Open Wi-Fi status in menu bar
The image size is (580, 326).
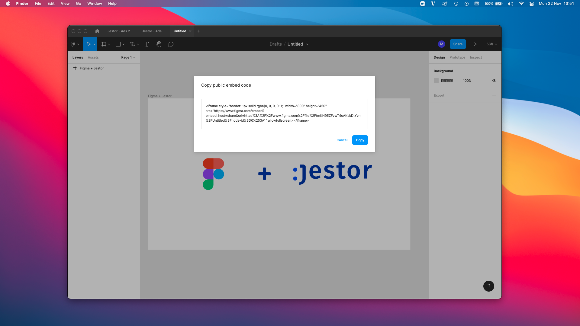[x=521, y=4]
